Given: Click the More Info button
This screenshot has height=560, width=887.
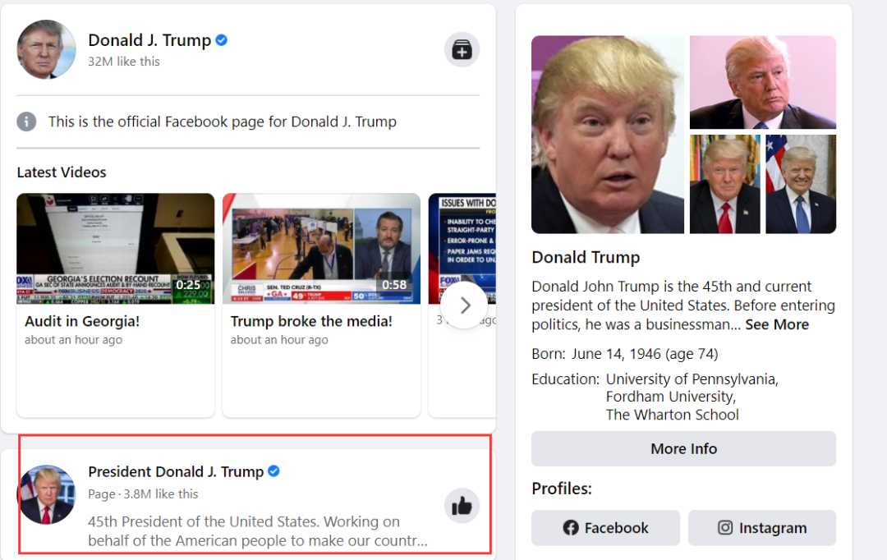Looking at the screenshot, I should [x=683, y=448].
